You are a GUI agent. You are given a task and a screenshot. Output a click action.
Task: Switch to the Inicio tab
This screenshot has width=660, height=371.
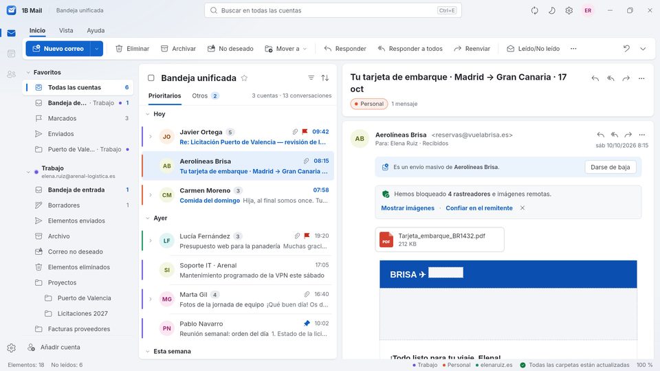(37, 30)
